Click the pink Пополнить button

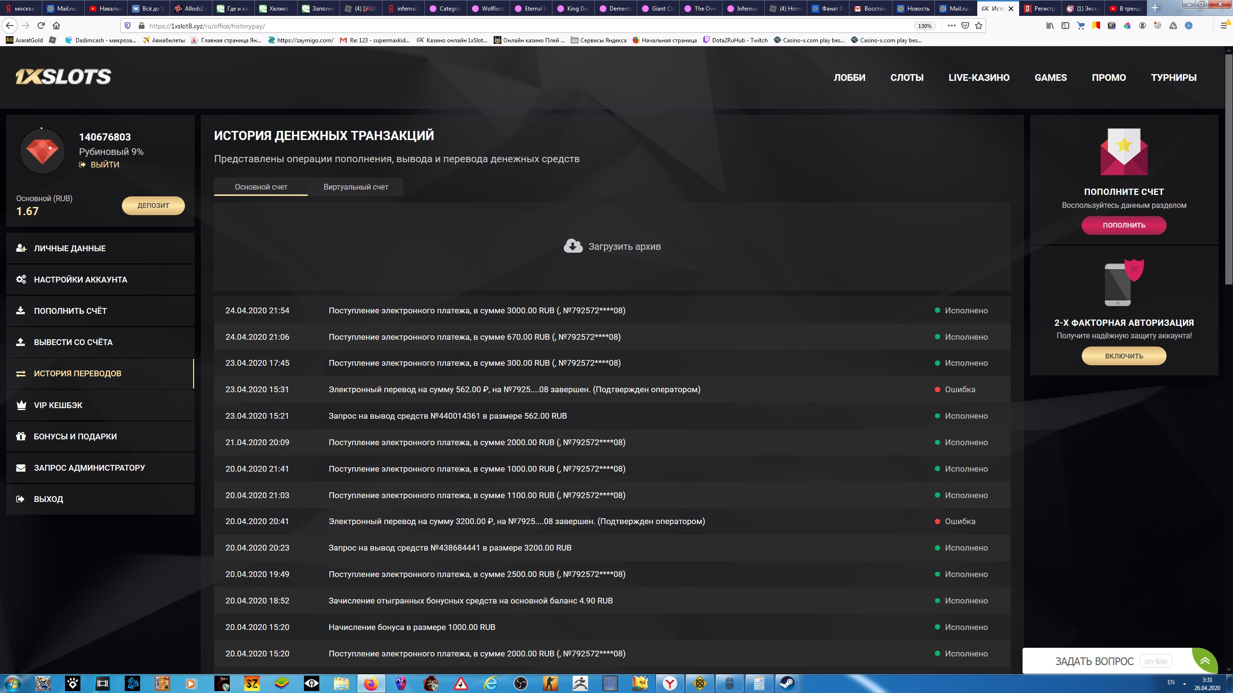[x=1123, y=225]
